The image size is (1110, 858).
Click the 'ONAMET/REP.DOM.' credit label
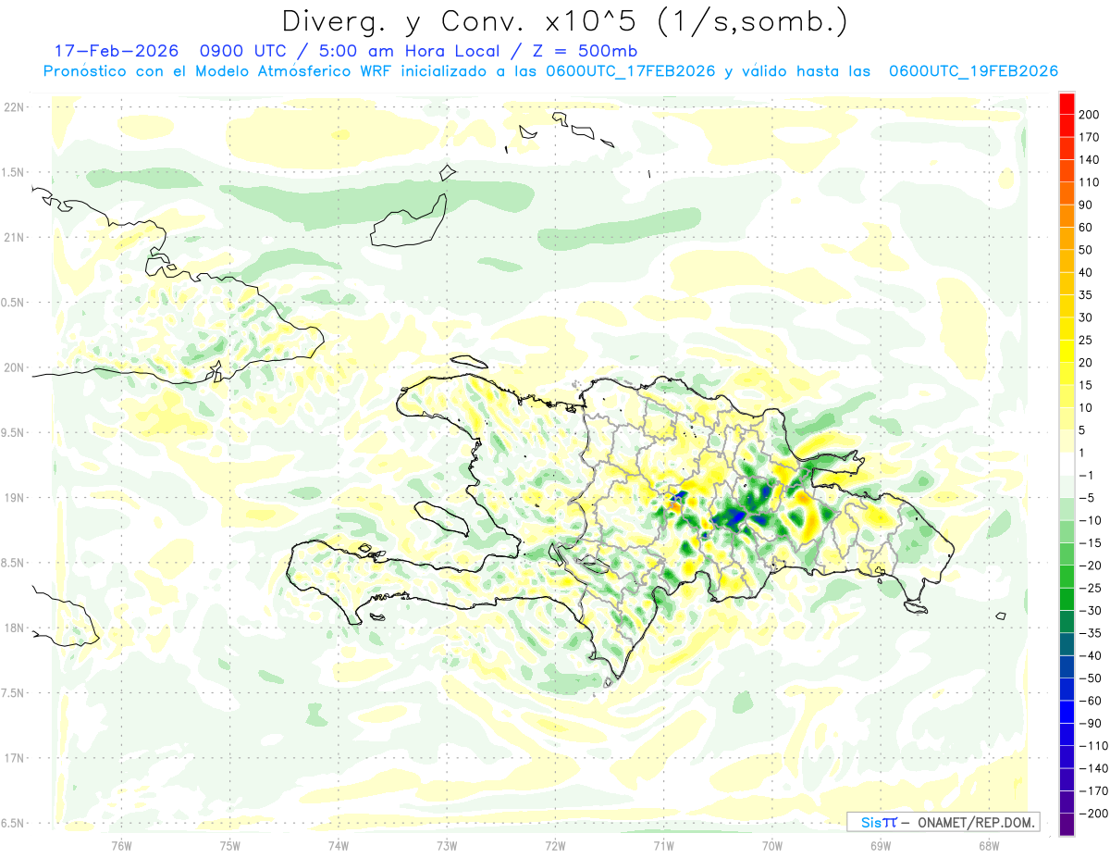(x=975, y=822)
